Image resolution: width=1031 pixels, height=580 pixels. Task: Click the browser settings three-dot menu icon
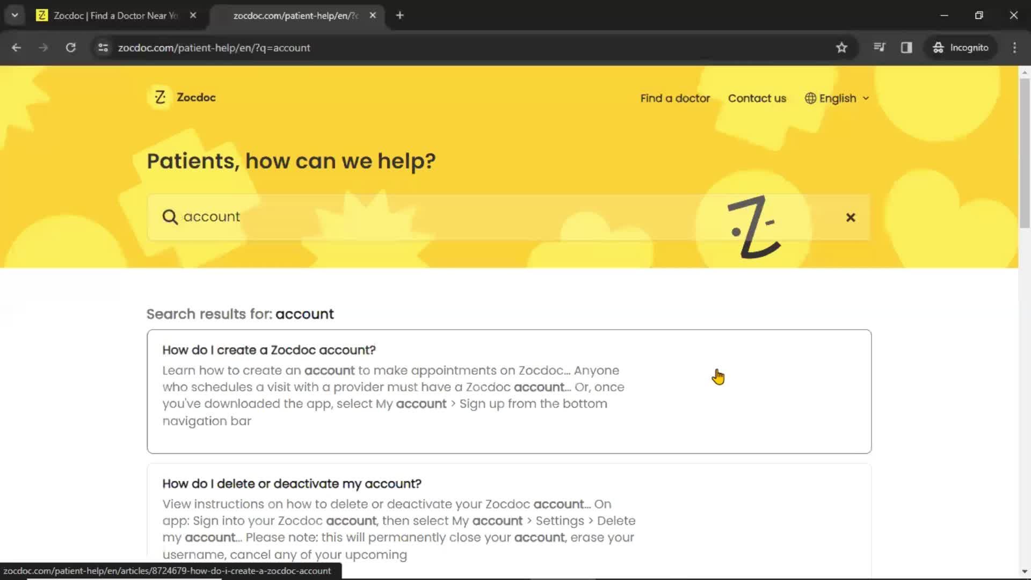1015,47
